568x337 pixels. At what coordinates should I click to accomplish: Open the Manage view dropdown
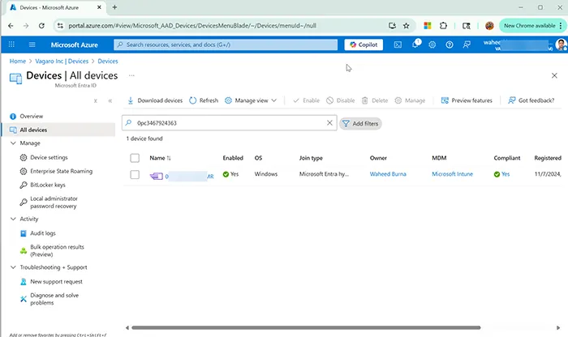tap(251, 100)
